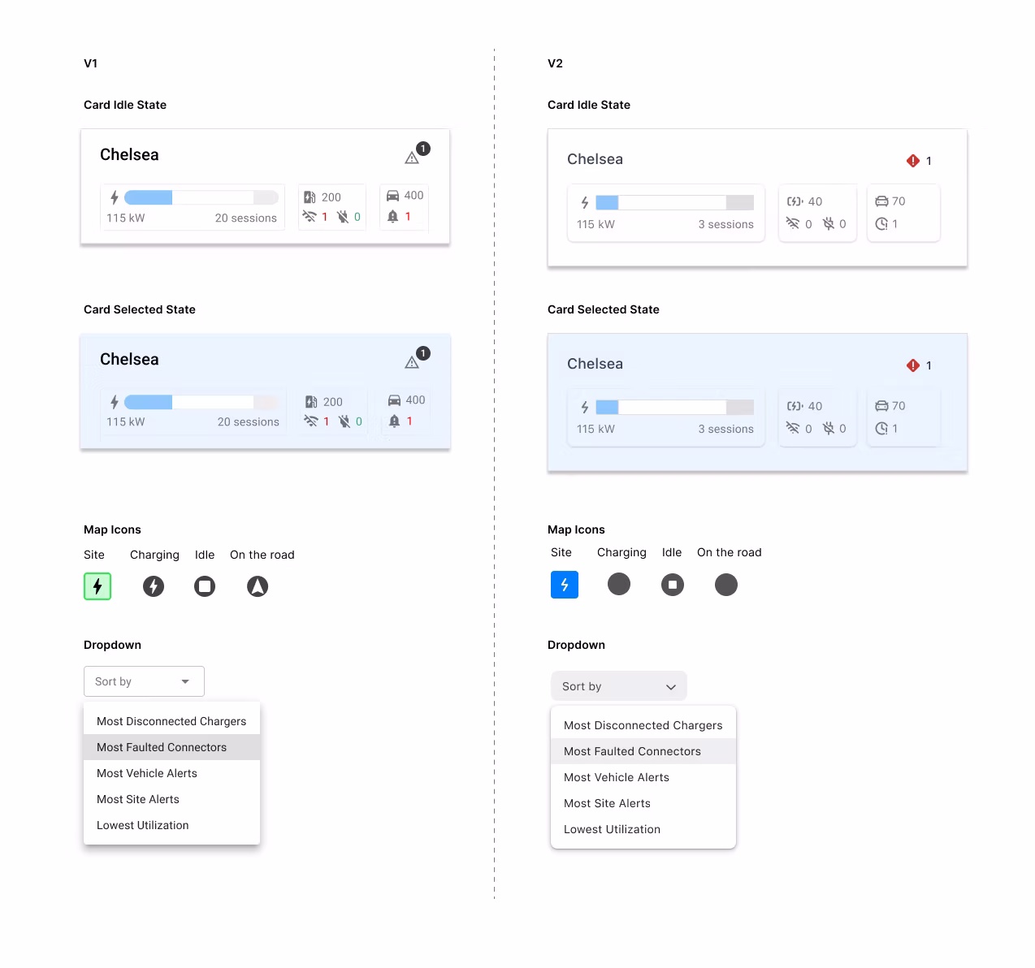Click the V1 On the road arrow icon
The height and width of the screenshot is (968, 1035).
(x=258, y=586)
